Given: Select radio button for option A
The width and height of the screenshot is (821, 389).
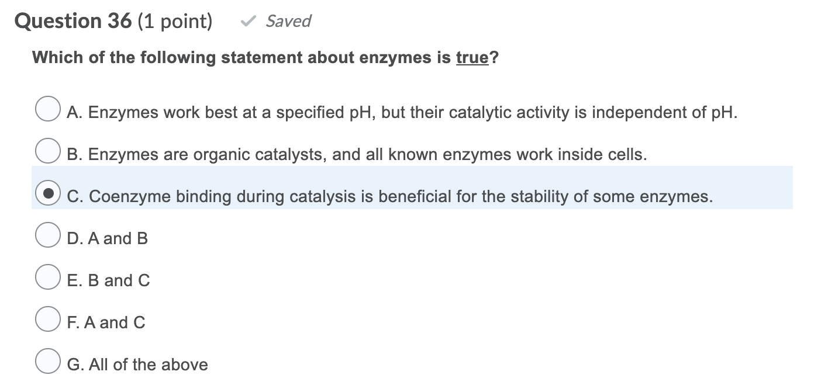Looking at the screenshot, I should pos(47,108).
